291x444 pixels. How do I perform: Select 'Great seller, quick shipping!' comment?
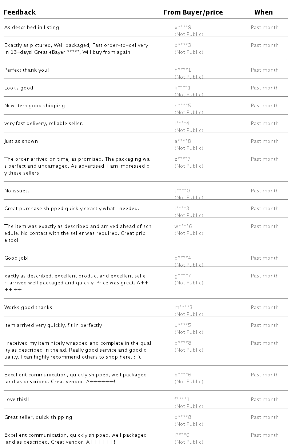coord(39,417)
